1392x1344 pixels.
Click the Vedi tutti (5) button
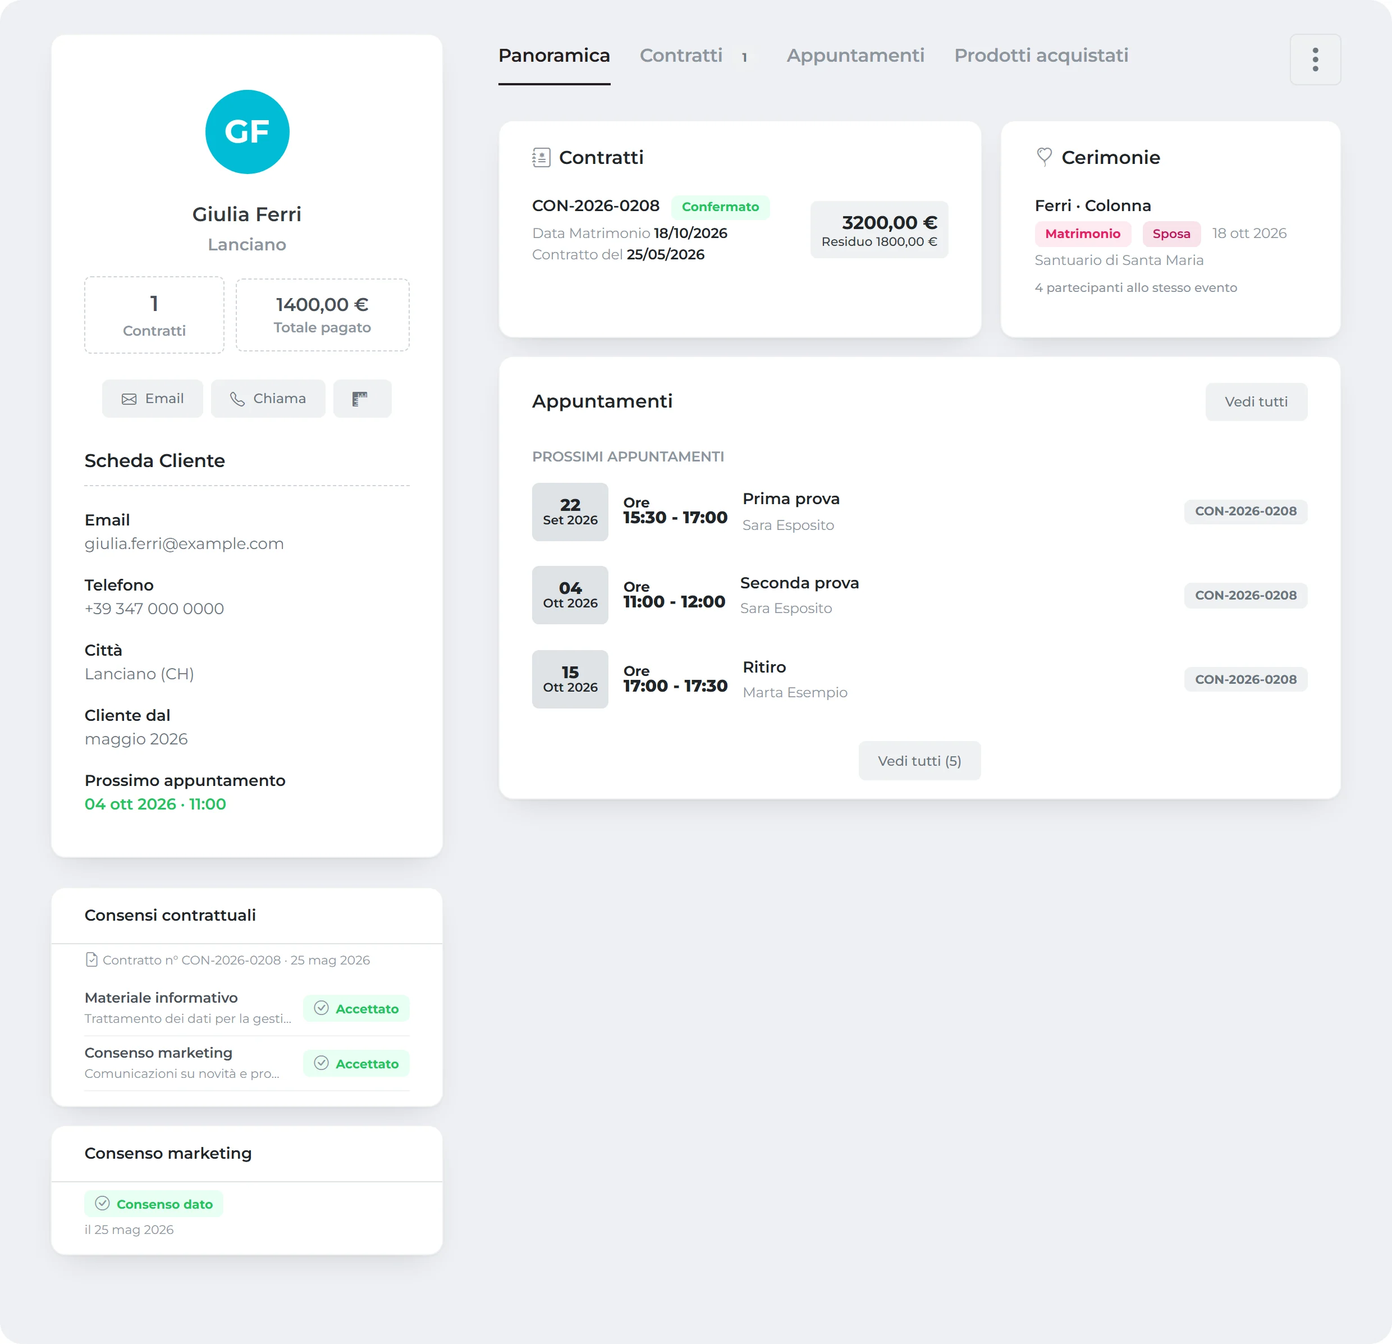(x=919, y=761)
